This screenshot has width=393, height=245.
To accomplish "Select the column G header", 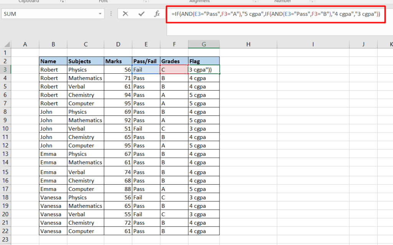I will point(203,44).
